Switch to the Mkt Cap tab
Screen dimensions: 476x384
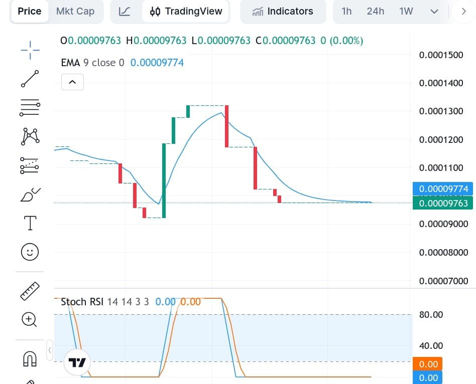click(75, 11)
